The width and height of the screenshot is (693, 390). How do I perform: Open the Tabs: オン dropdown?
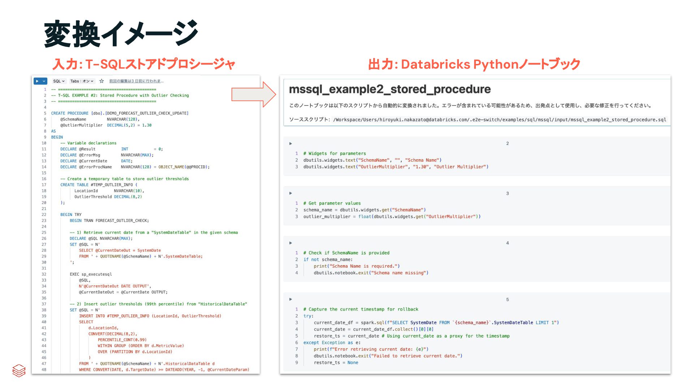[x=82, y=81]
